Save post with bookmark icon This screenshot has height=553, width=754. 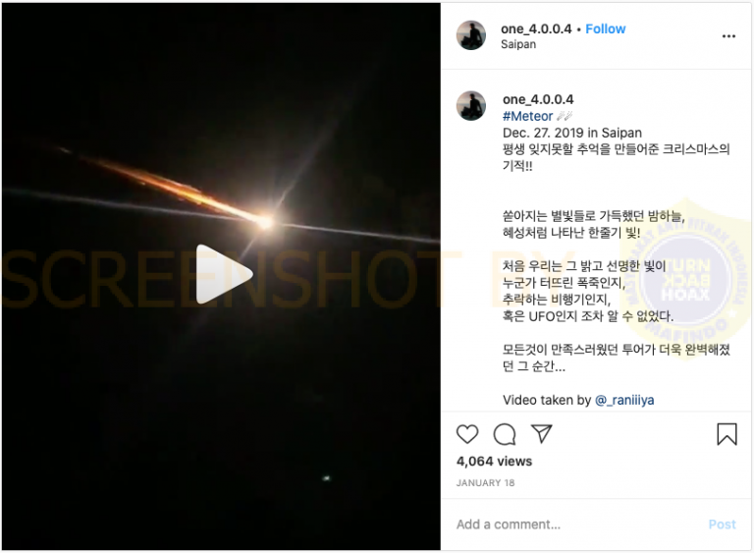click(727, 433)
